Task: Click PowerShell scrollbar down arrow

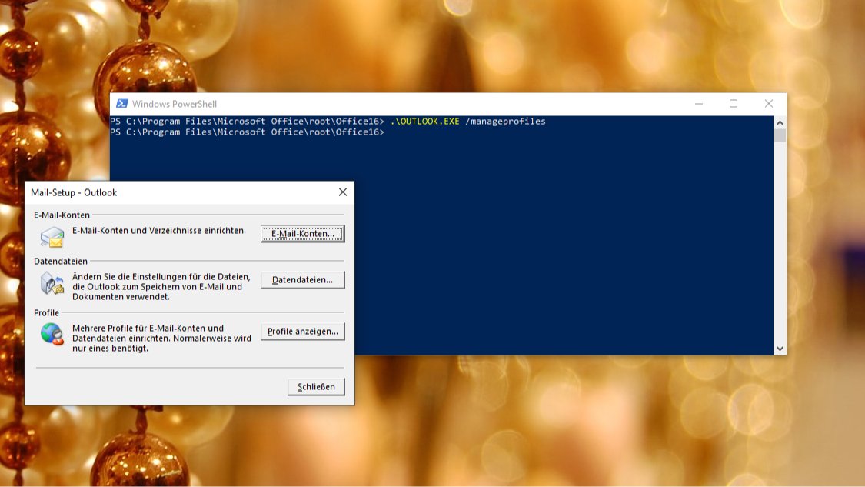Action: [x=780, y=349]
